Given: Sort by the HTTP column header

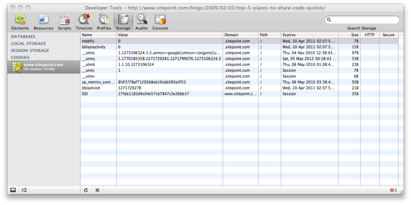Looking at the screenshot, I should click(x=370, y=35).
